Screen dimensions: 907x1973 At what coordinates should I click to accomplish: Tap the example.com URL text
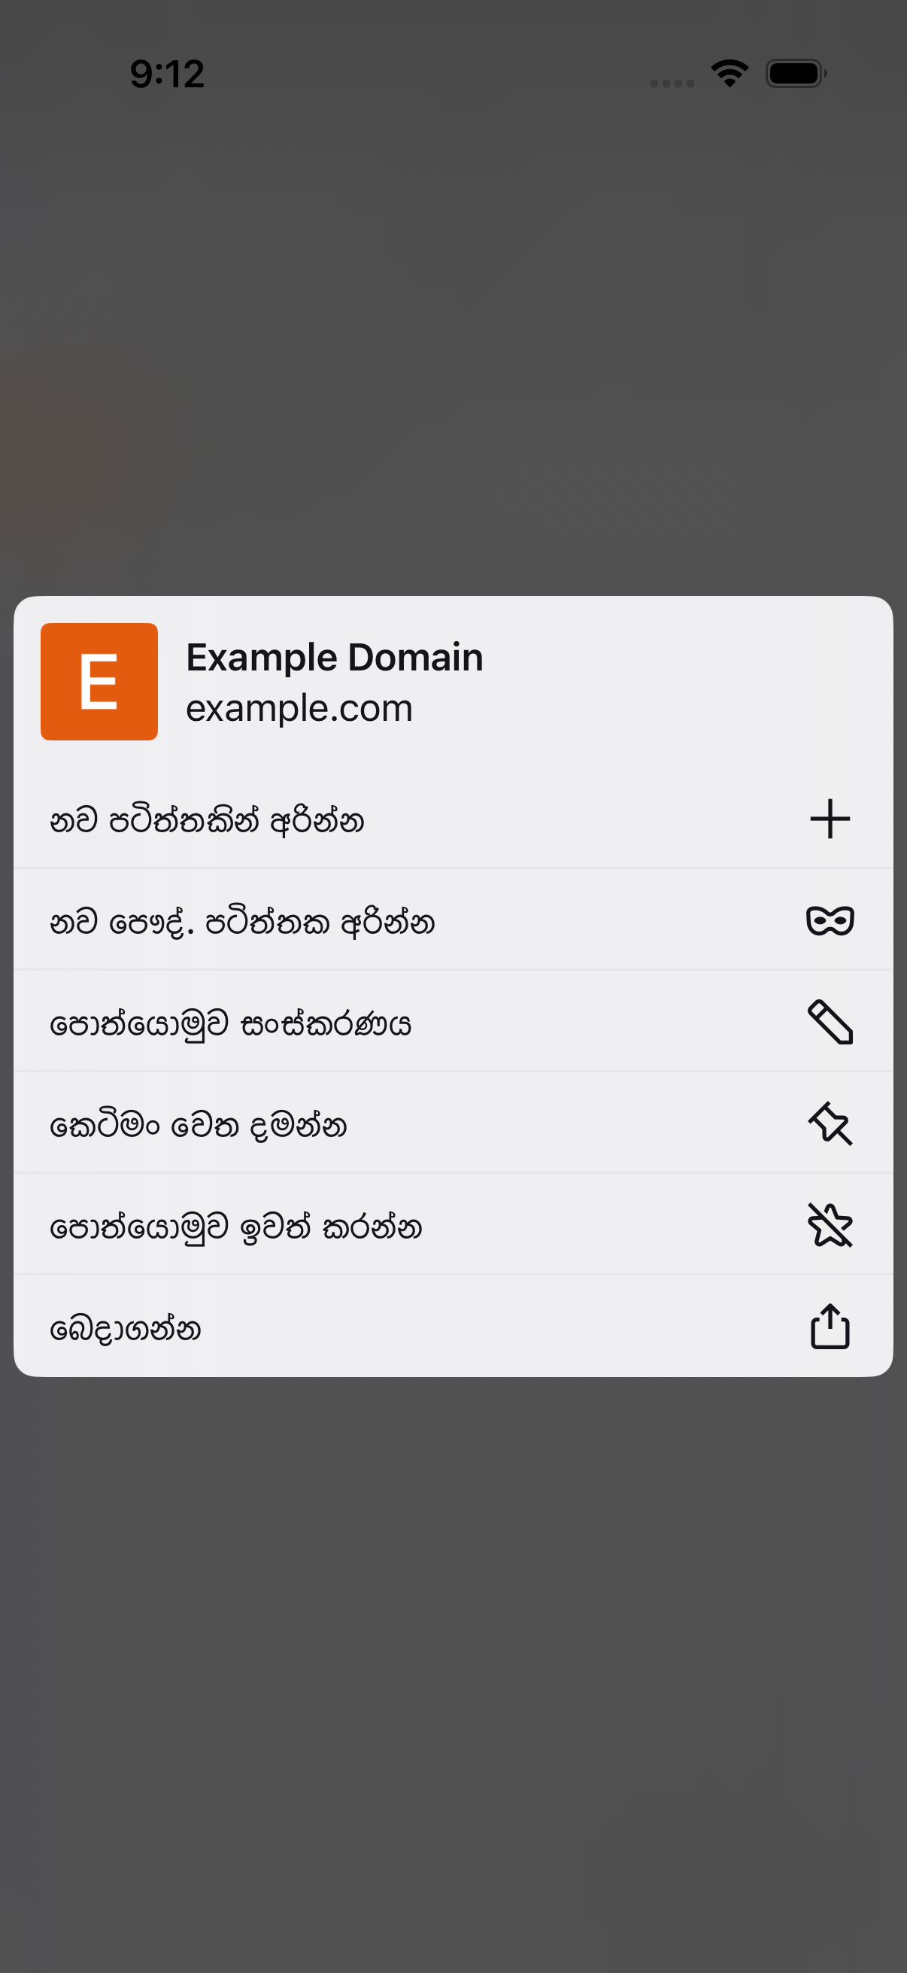coord(299,707)
